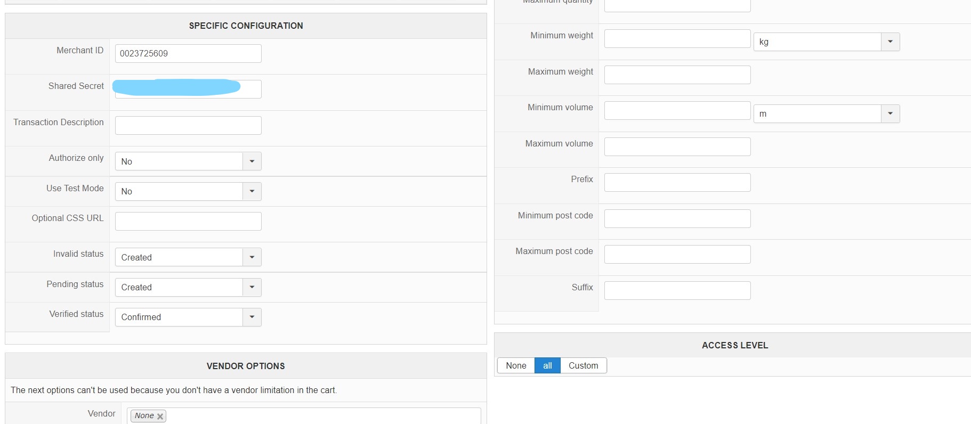
Task: Remove the None vendor tag
Action: tap(160, 417)
